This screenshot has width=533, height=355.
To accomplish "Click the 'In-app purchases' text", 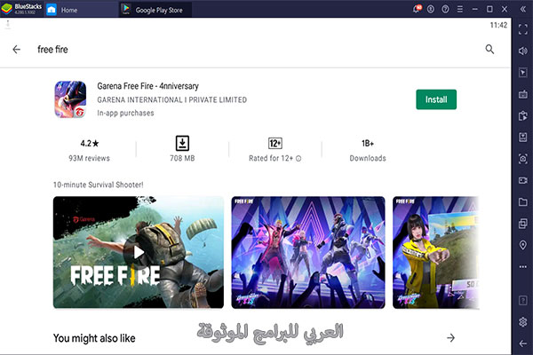I will (x=125, y=113).
